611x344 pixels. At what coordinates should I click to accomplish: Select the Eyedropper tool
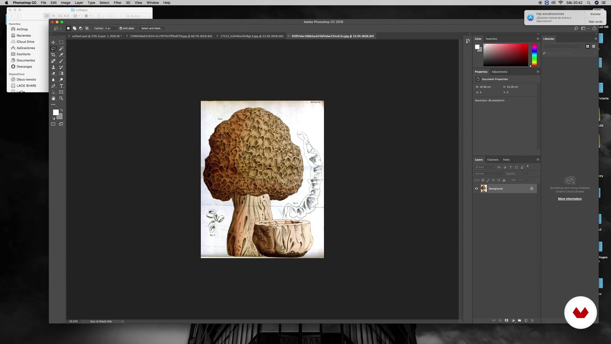[61, 55]
